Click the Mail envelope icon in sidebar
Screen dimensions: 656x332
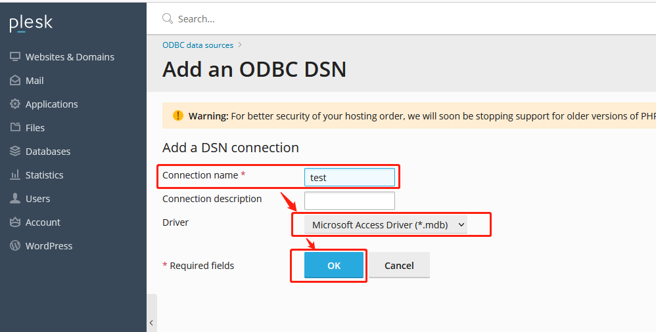point(15,81)
